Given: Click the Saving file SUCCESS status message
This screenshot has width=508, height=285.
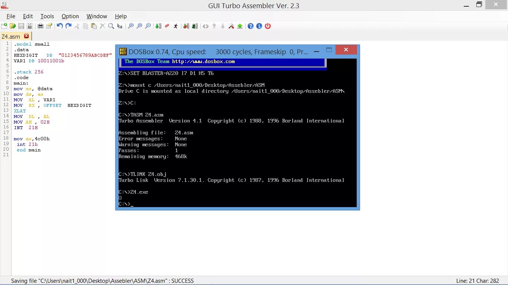Looking at the screenshot, I should (x=102, y=281).
